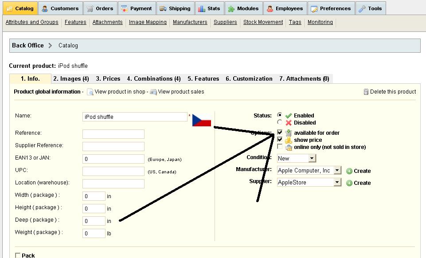The height and width of the screenshot is (258, 426).
Task: Check the online only checkbox
Action: 280,146
